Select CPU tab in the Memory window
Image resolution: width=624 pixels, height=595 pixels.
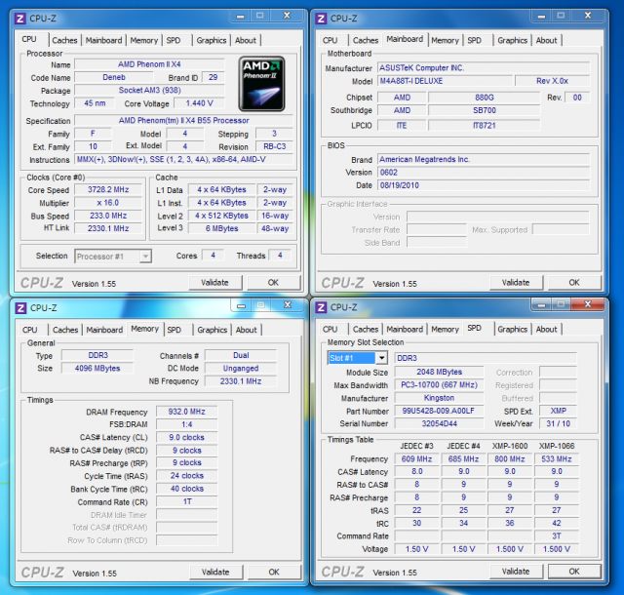coord(30,330)
